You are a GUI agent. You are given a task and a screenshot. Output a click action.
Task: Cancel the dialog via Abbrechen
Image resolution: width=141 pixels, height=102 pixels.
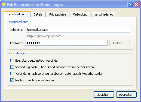126,95
